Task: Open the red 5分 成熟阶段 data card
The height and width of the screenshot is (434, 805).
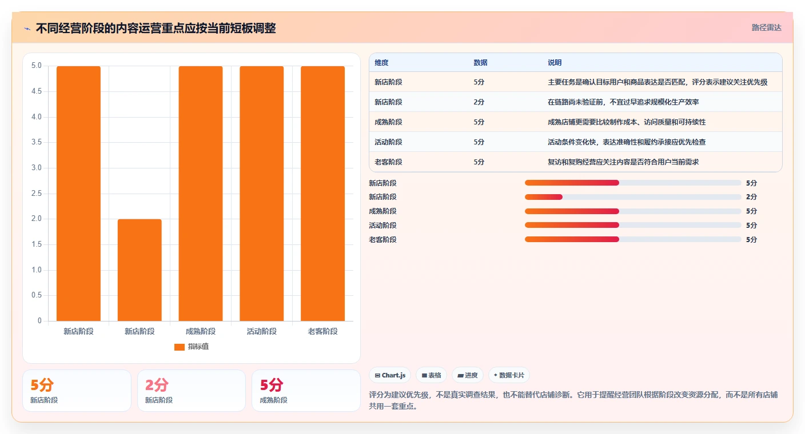Action: click(x=306, y=391)
